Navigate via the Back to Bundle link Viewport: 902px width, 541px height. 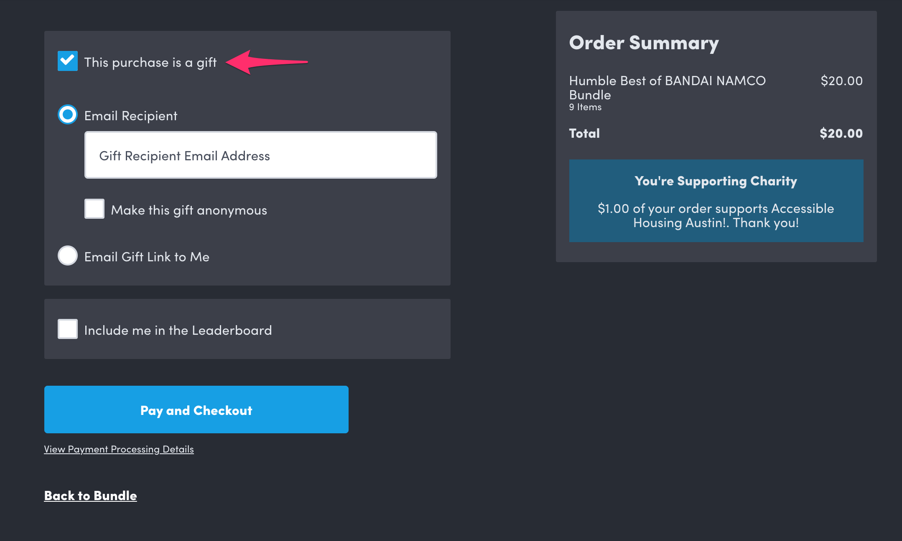pyautogui.click(x=90, y=495)
